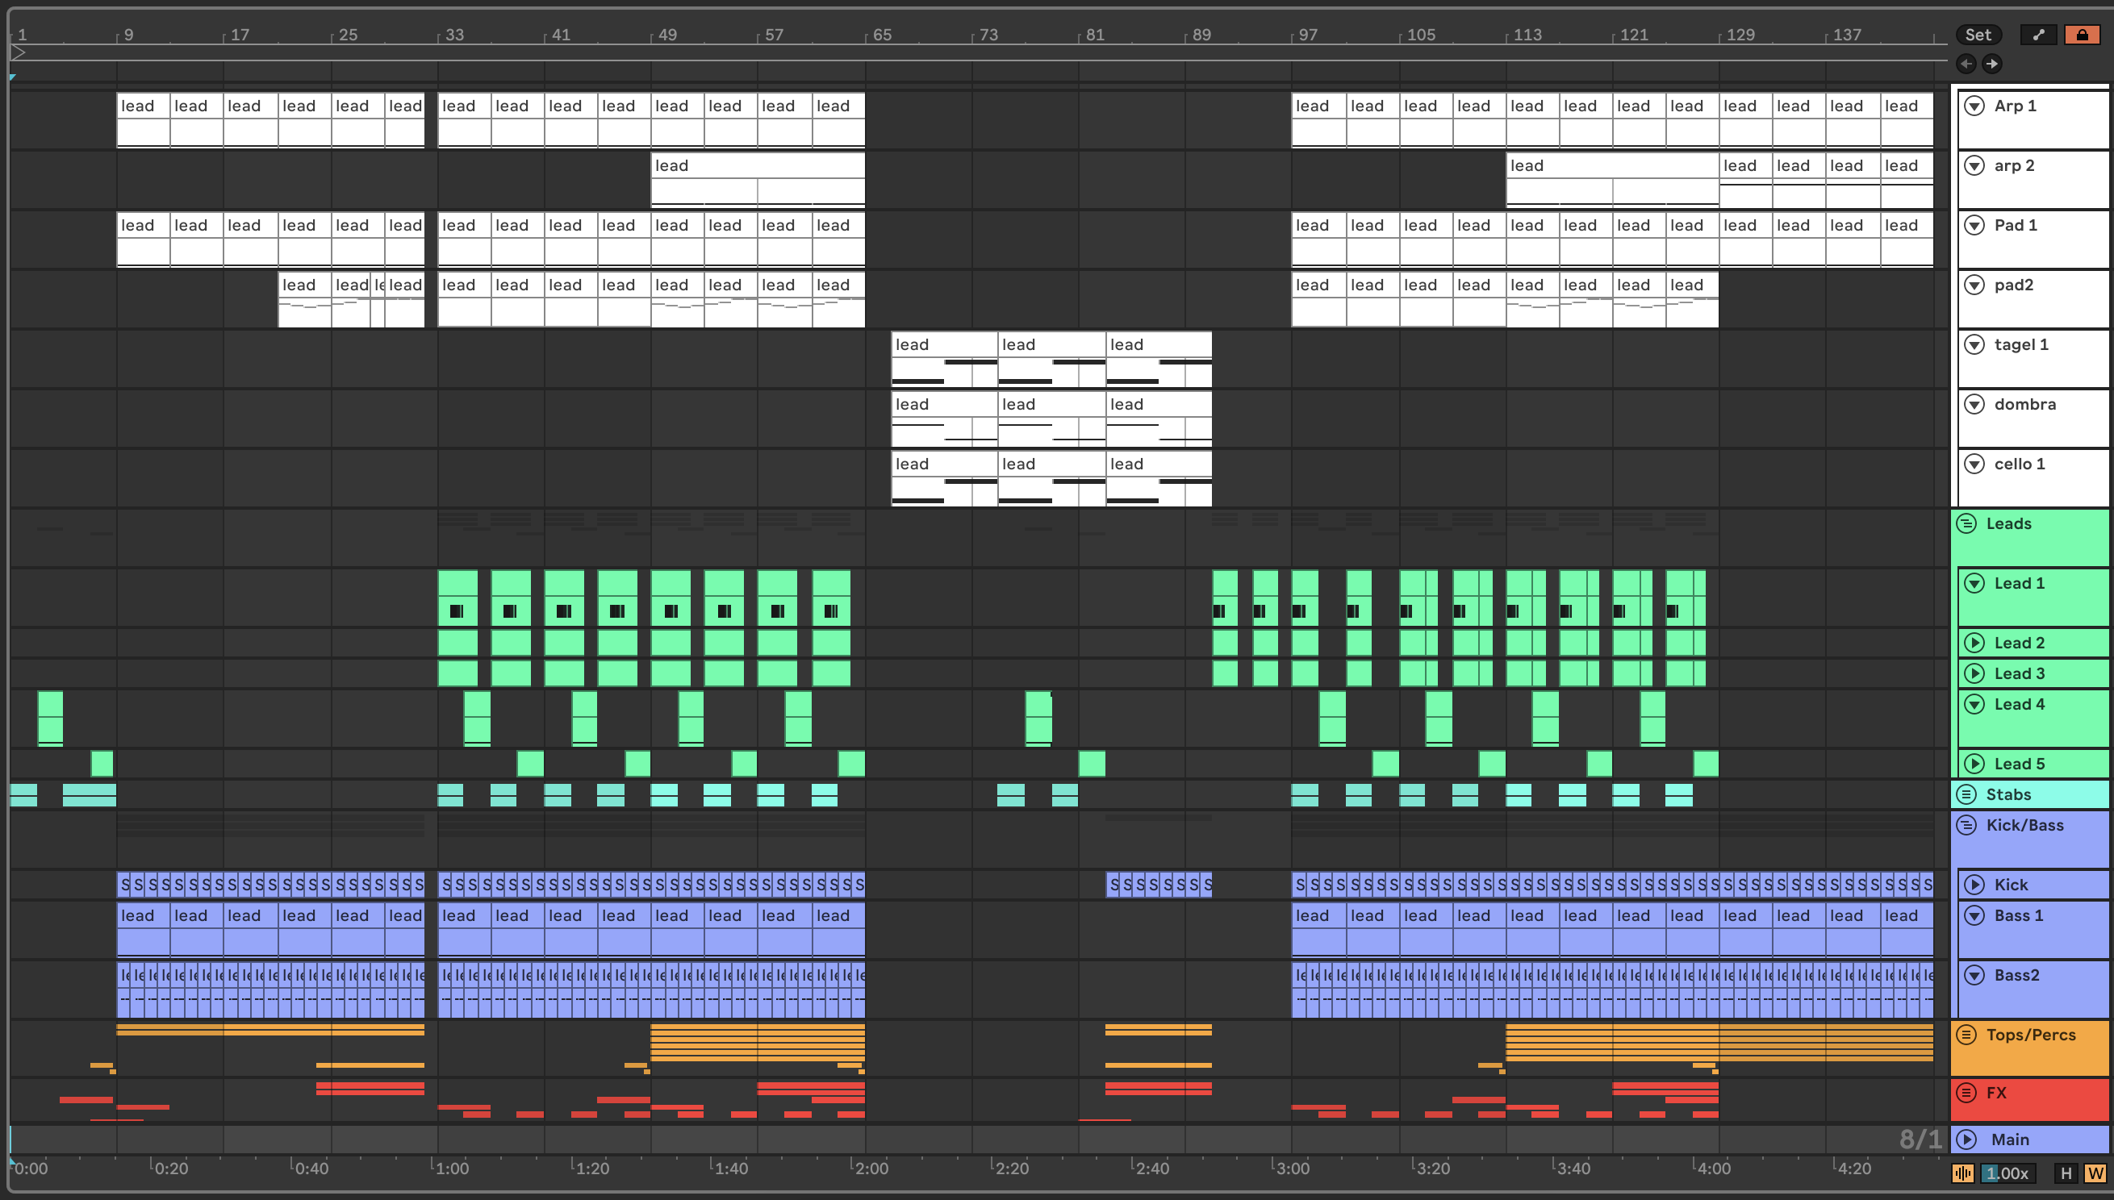Click the Stabs group fold icon
The width and height of the screenshot is (2114, 1200).
pyautogui.click(x=1966, y=794)
